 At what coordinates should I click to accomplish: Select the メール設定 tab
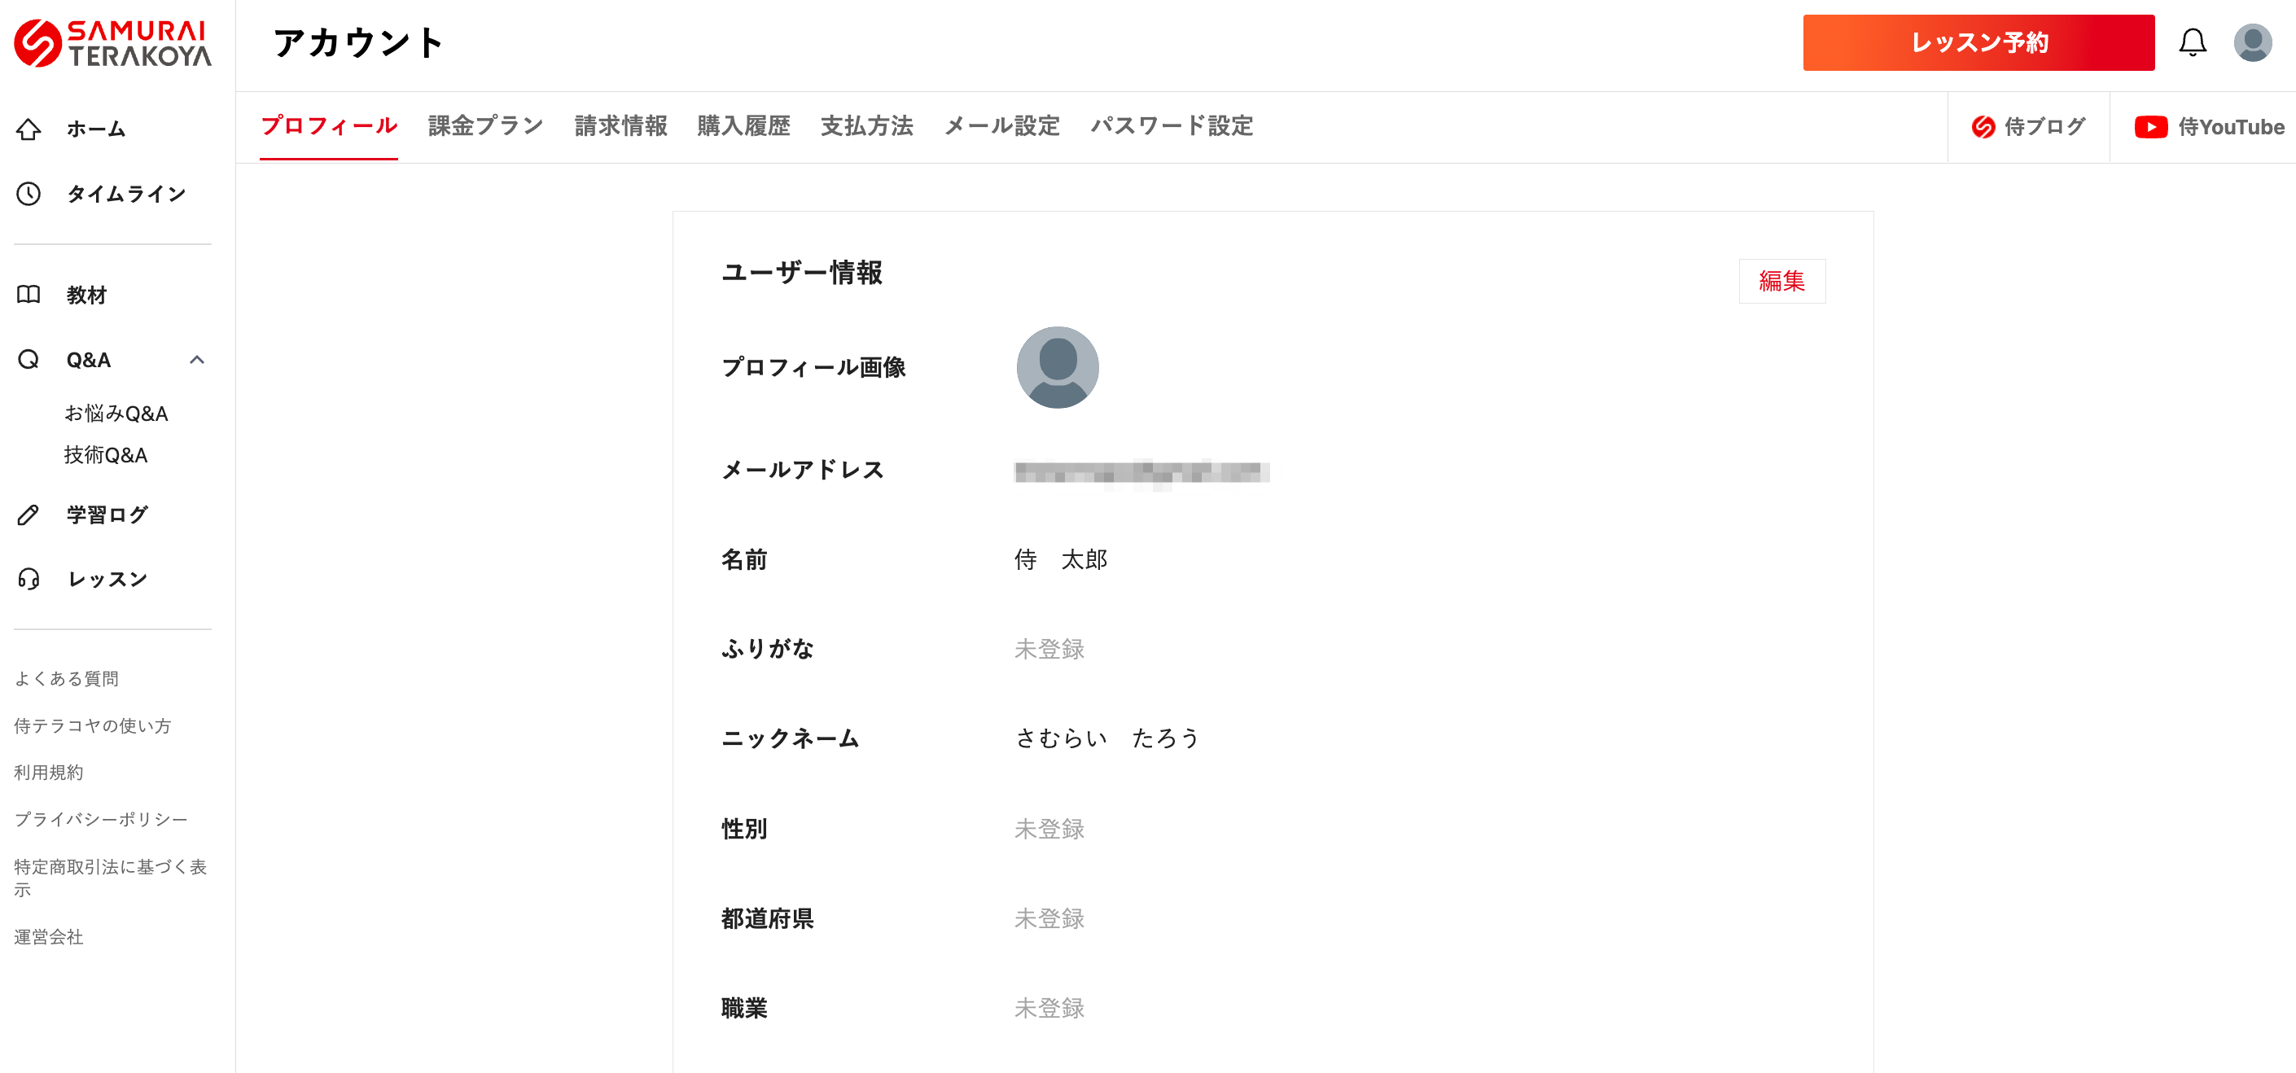tap(1001, 125)
